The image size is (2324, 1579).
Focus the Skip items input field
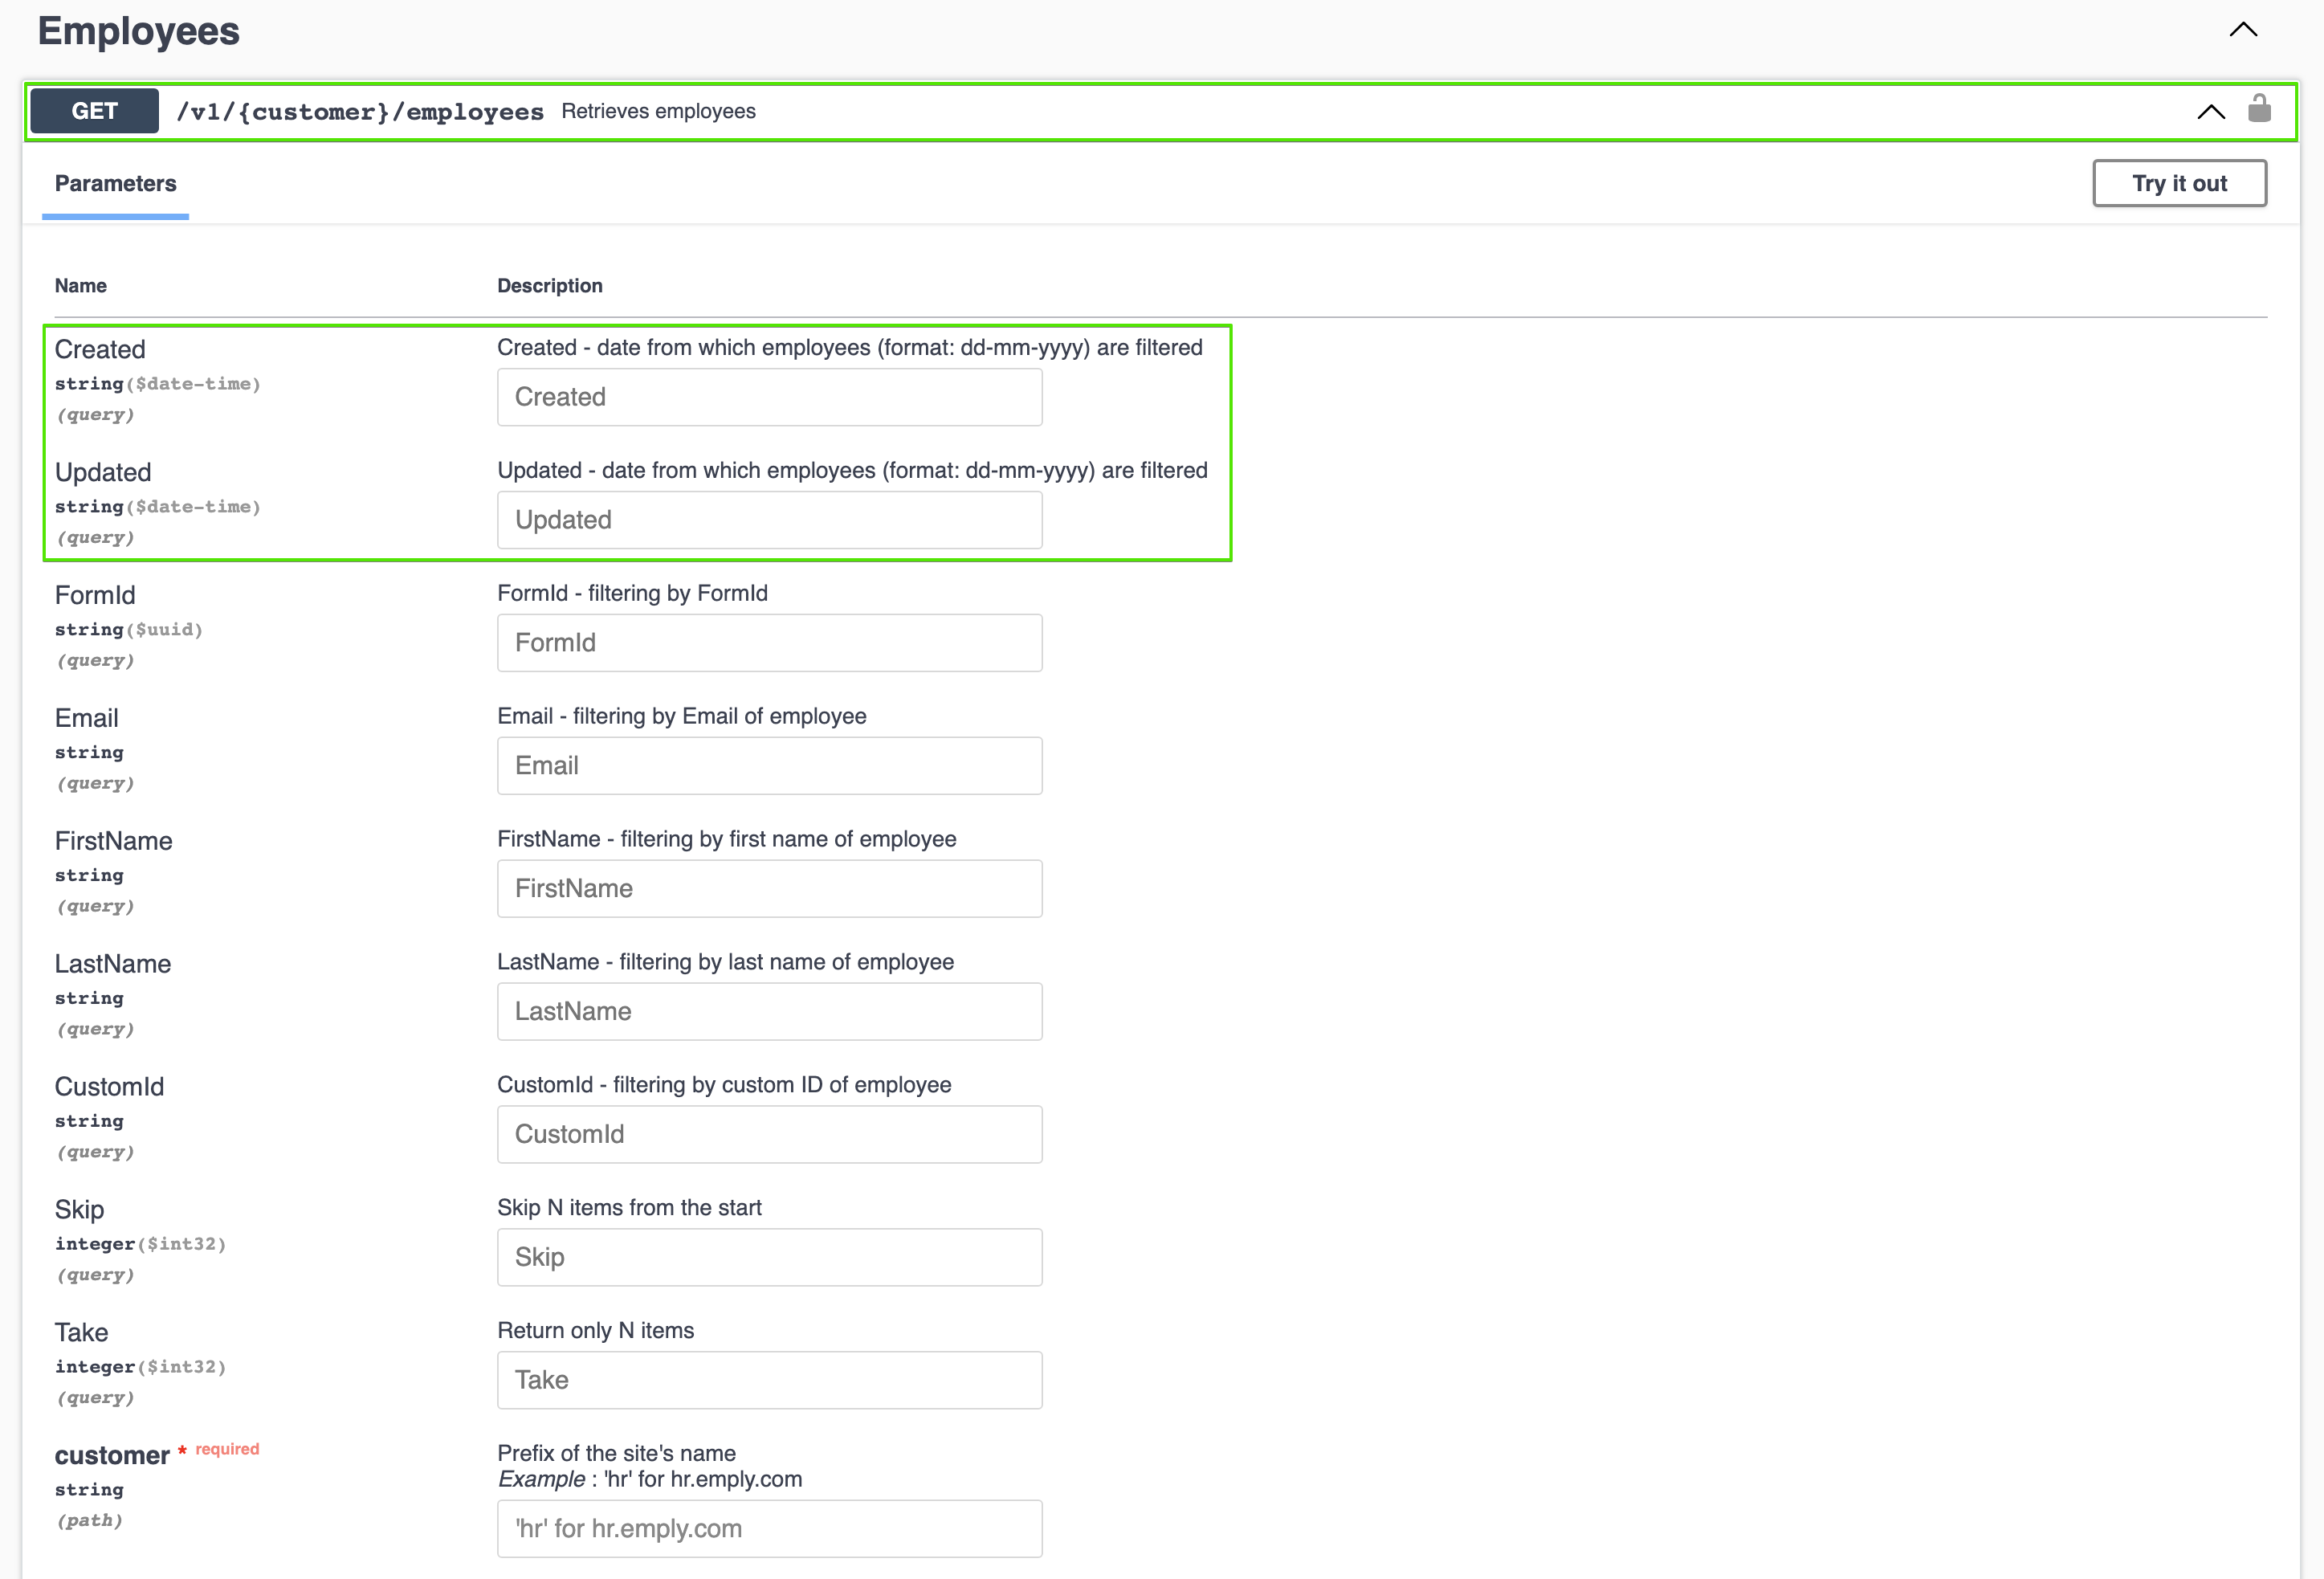point(769,1258)
